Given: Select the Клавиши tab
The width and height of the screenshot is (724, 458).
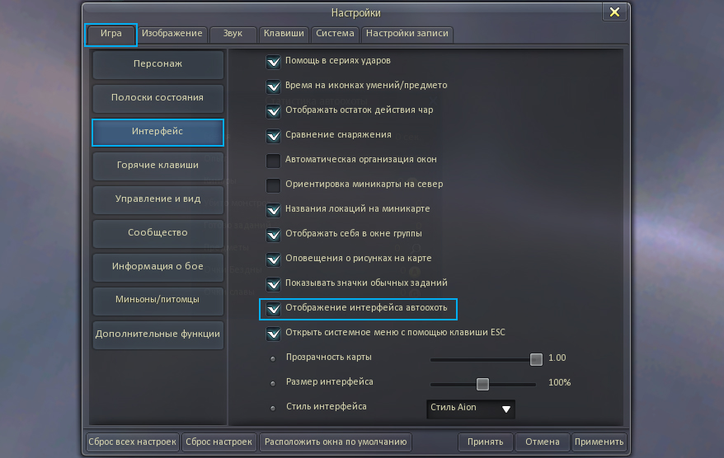Looking at the screenshot, I should click(284, 34).
